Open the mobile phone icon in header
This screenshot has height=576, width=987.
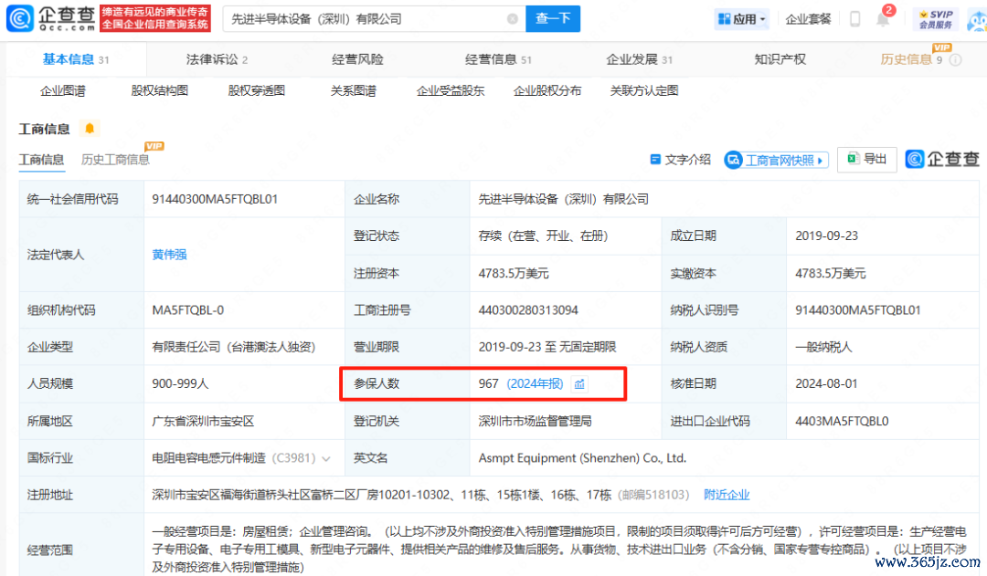[x=854, y=19]
